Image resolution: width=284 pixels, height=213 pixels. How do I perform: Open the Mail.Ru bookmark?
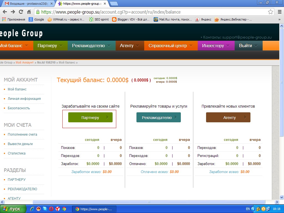point(173,19)
